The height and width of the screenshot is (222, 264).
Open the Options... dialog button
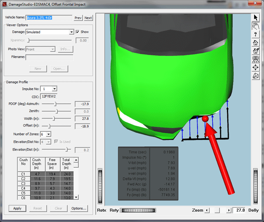pyautogui.click(x=78, y=208)
